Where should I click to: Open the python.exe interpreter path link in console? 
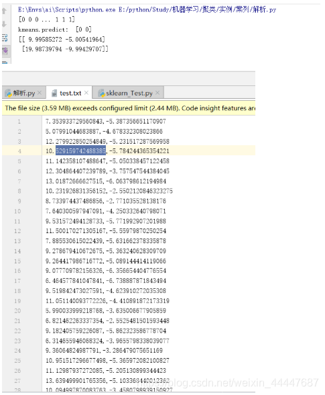pyautogui.click(x=66, y=10)
